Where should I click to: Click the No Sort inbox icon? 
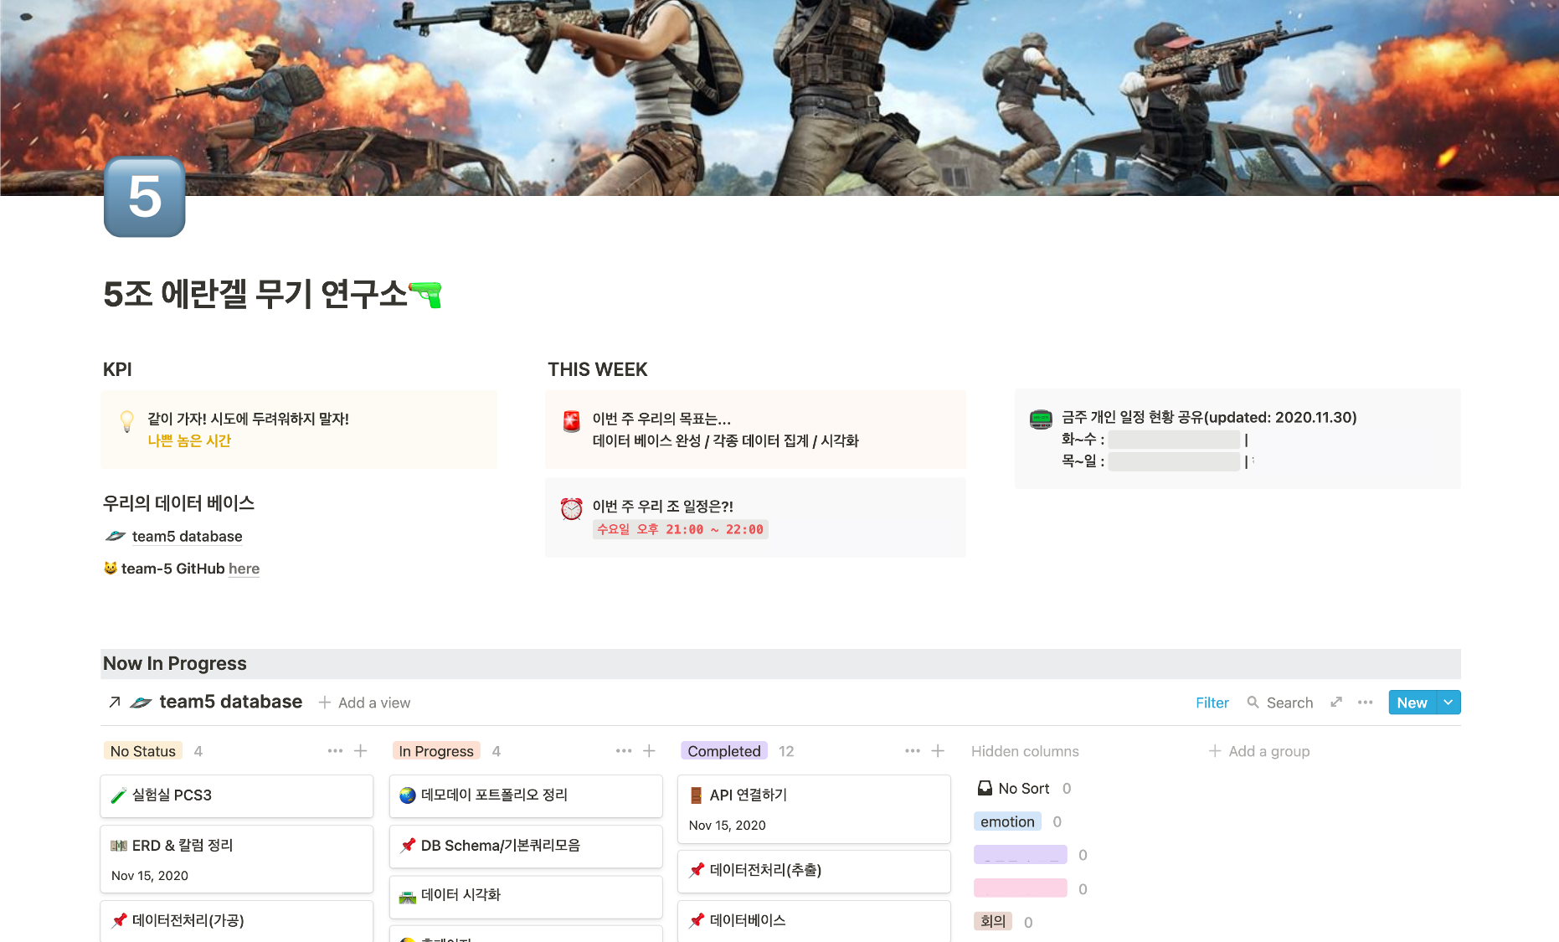tap(985, 788)
